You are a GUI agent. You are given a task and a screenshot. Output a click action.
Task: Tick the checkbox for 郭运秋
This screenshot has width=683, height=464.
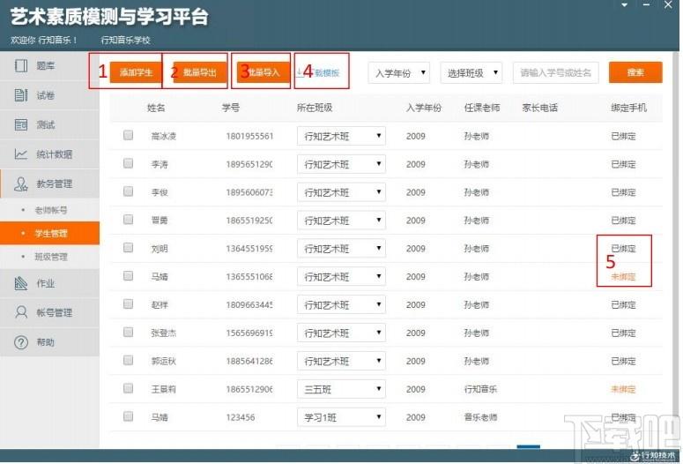[128, 360]
